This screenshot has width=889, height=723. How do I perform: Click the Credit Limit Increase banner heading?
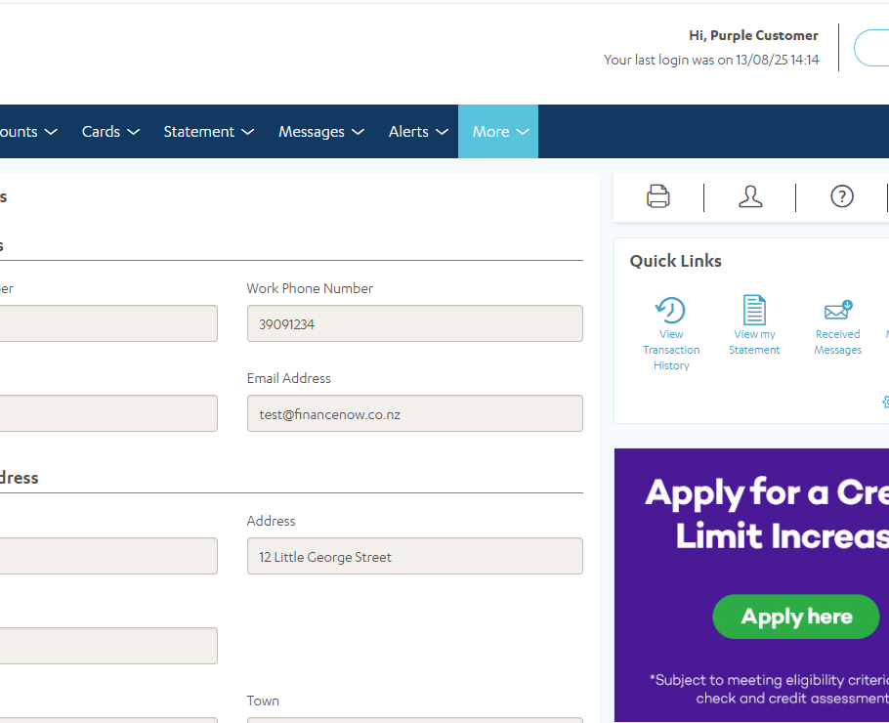click(x=767, y=514)
